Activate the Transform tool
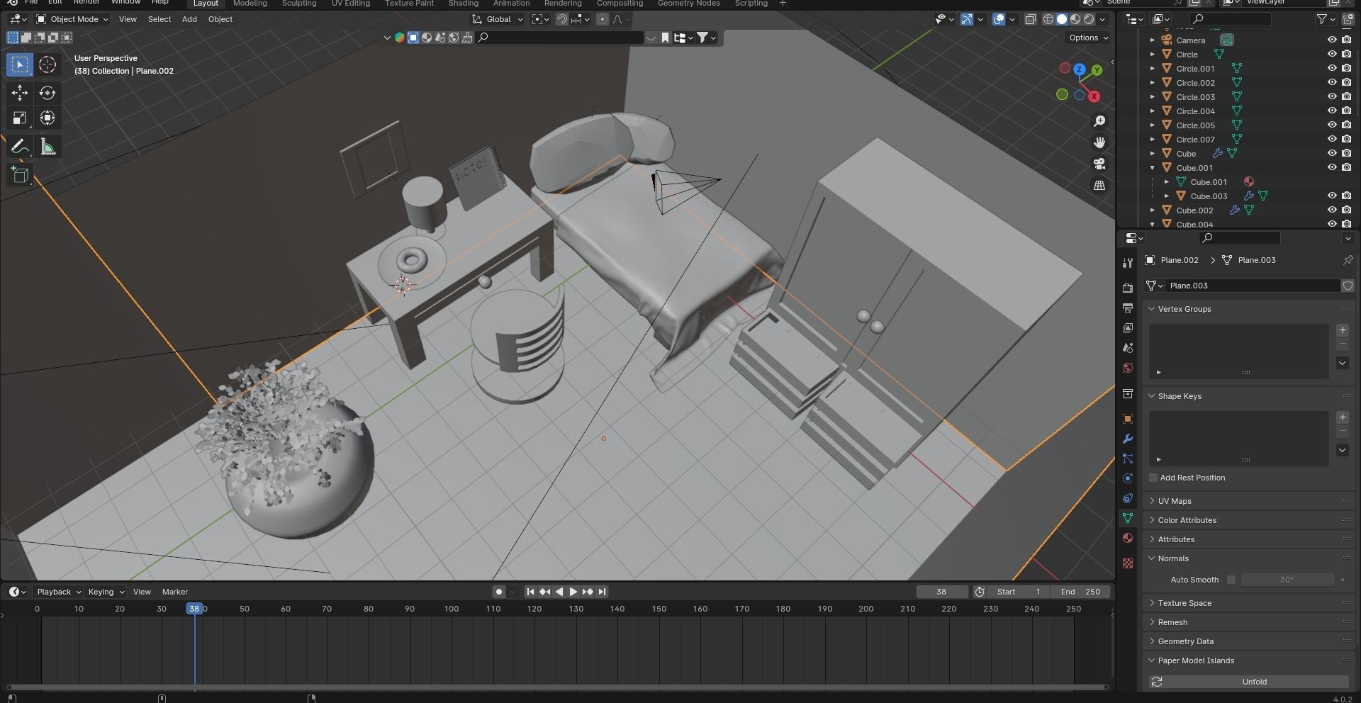Screen dimensions: 1361x703 point(47,118)
